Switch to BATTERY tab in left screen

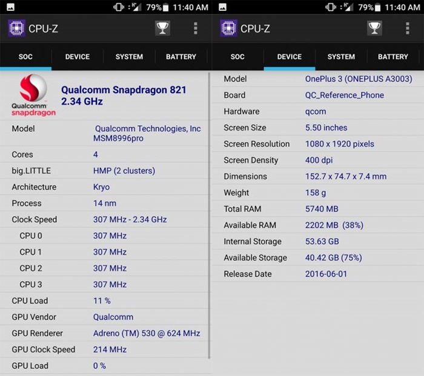[x=181, y=57]
